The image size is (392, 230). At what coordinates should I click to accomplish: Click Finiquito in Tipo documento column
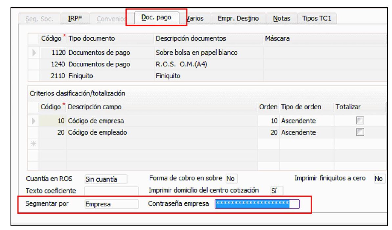(x=110, y=76)
